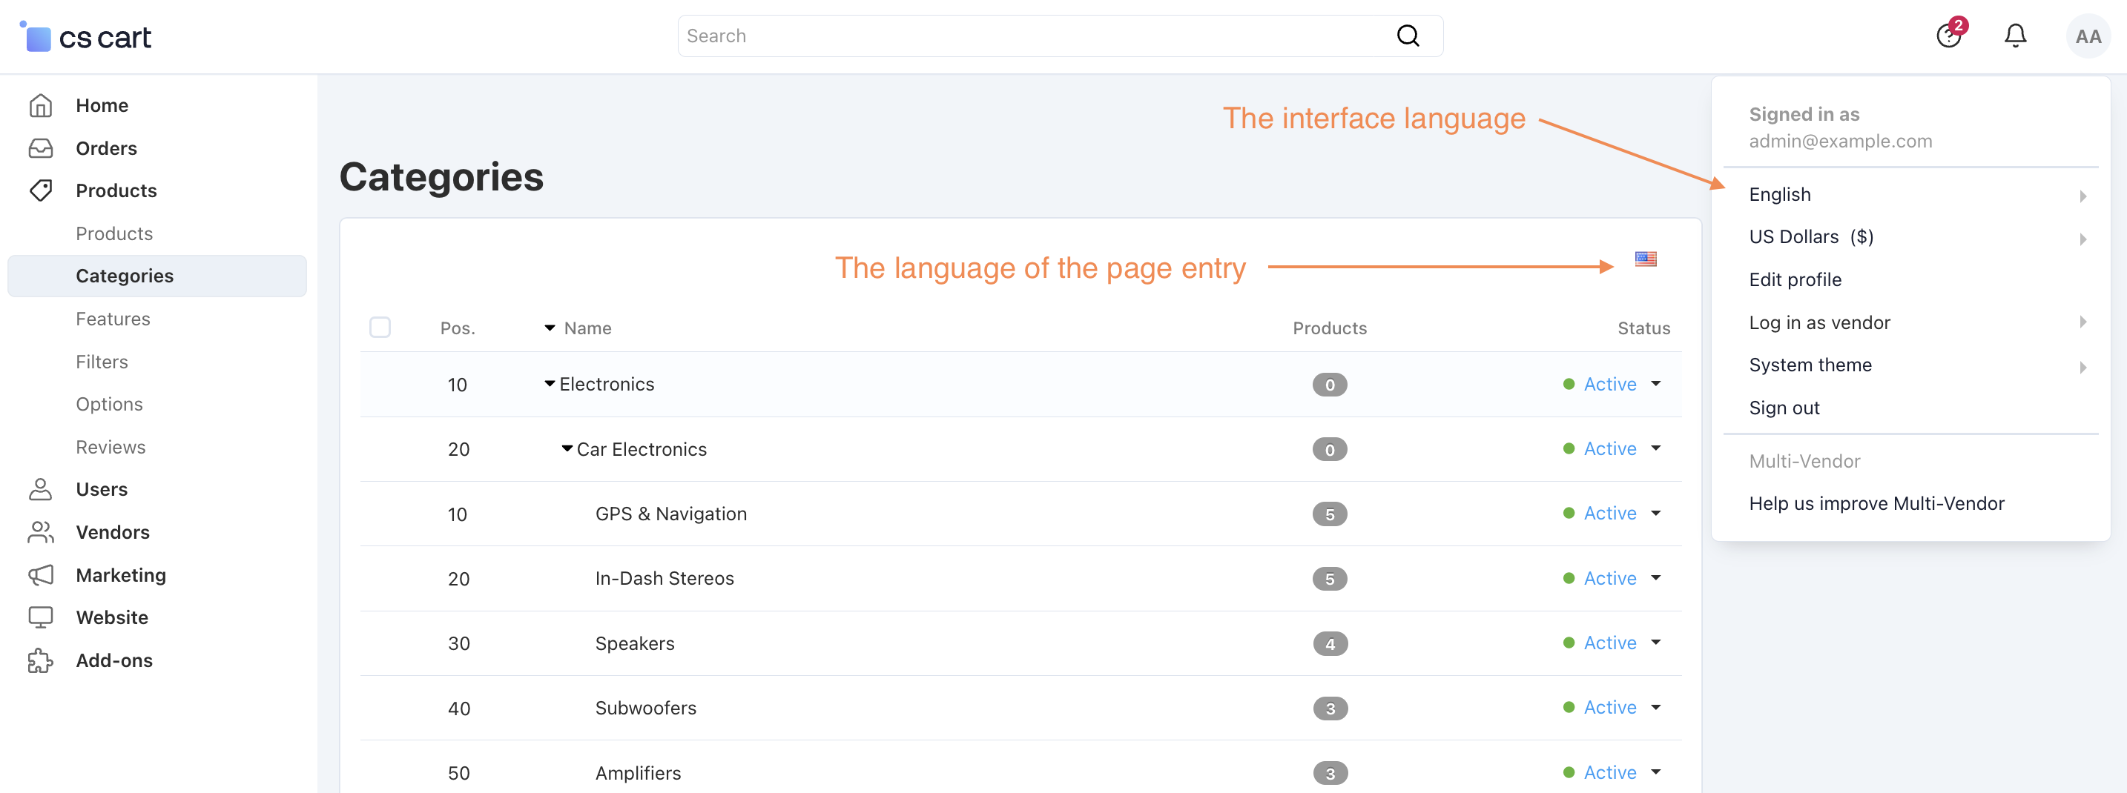This screenshot has width=2127, height=793.
Task: Open Options in the sidebar
Action: [109, 405]
